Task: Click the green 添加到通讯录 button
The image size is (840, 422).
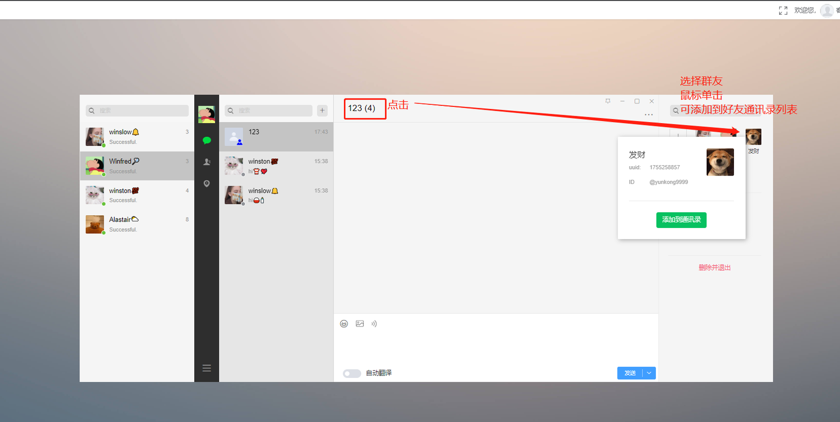Action: 681,220
